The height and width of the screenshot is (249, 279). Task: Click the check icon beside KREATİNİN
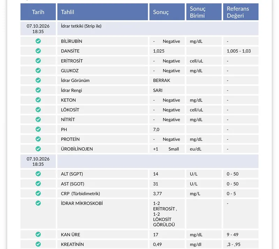point(38,244)
